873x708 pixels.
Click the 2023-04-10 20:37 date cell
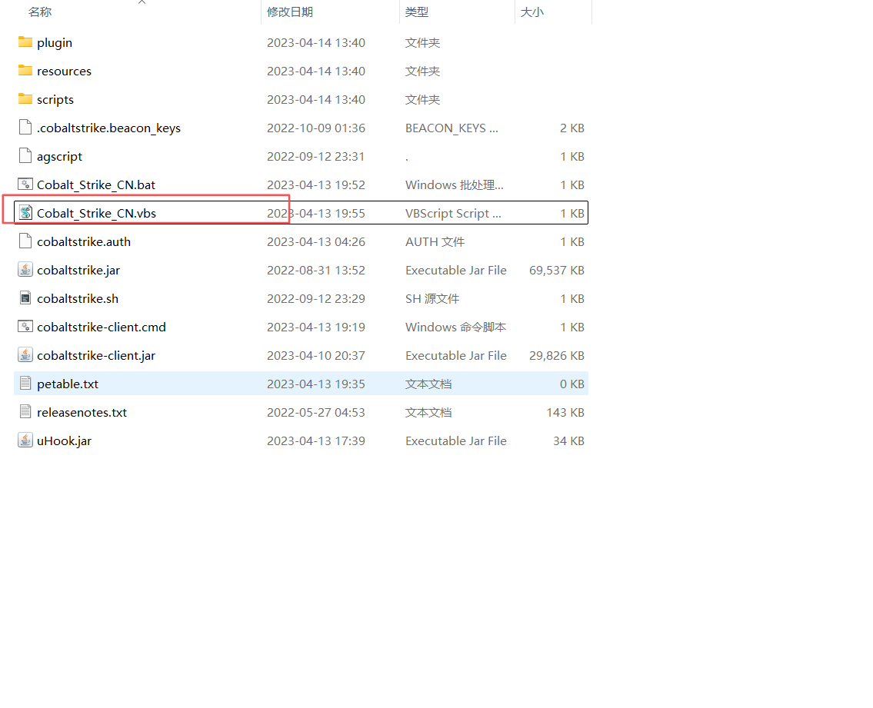coord(315,355)
